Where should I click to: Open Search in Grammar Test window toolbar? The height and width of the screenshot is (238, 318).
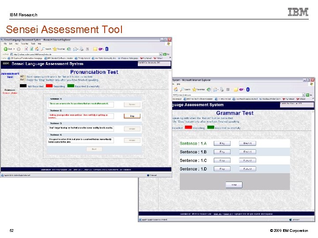point(185,89)
